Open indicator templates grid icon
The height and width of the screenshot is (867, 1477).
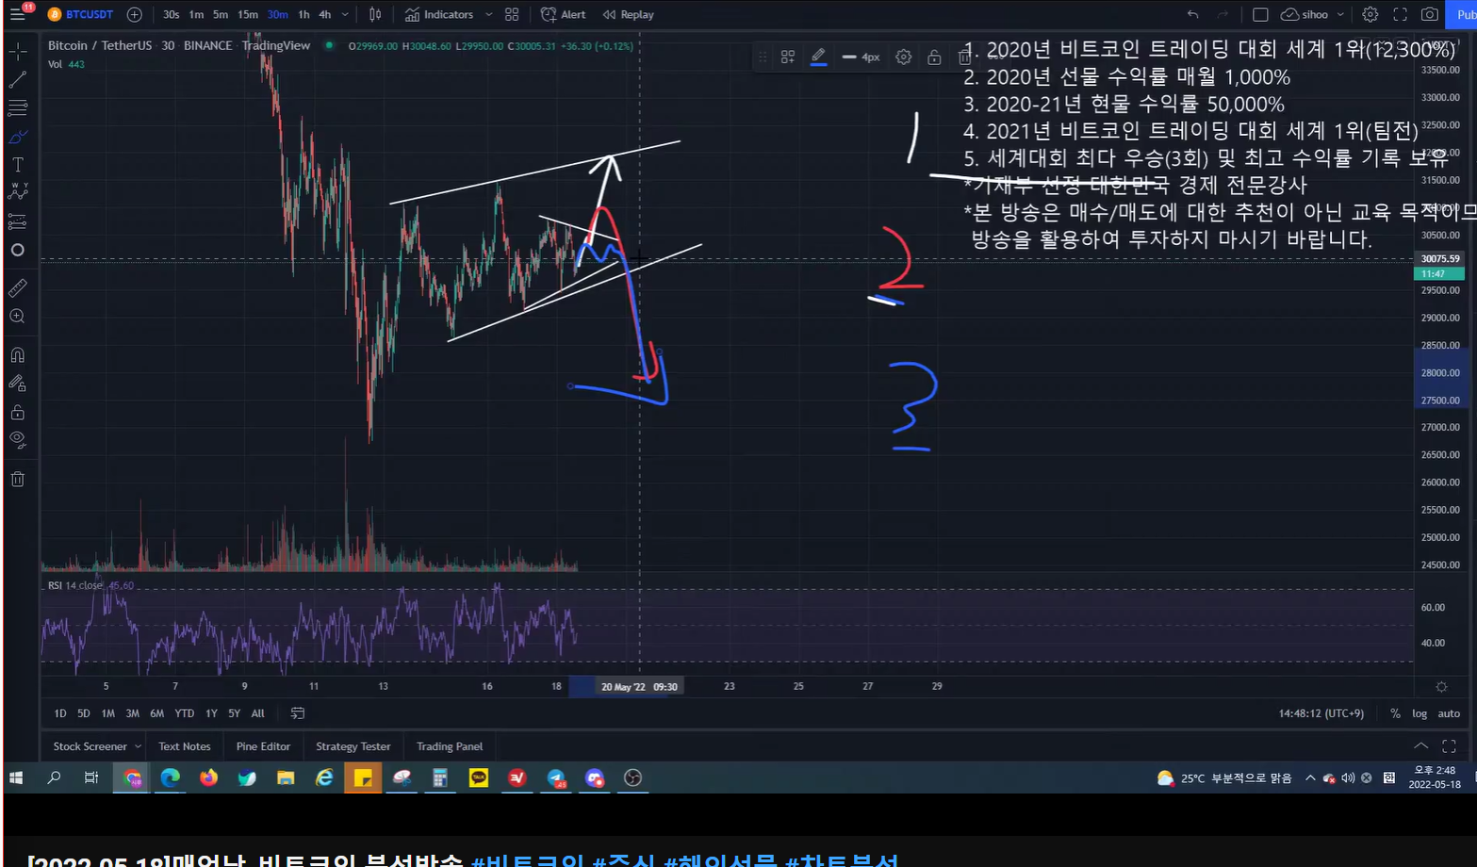click(512, 14)
